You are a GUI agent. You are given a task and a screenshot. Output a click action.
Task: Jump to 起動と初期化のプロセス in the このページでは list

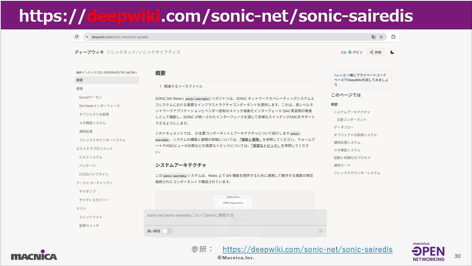(x=352, y=158)
